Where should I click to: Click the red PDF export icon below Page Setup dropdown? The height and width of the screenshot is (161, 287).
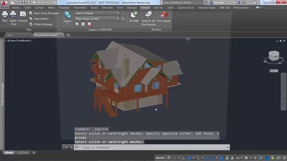tap(90, 24)
